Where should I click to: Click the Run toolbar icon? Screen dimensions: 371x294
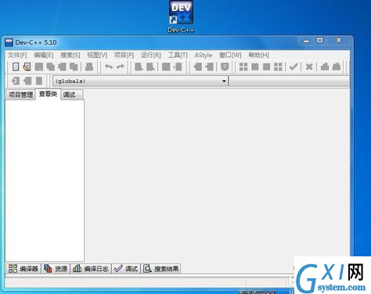pyautogui.click(x=255, y=67)
